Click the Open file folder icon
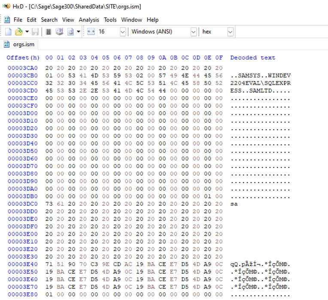Image resolution: width=328 pixels, height=300 pixels. click(18, 32)
